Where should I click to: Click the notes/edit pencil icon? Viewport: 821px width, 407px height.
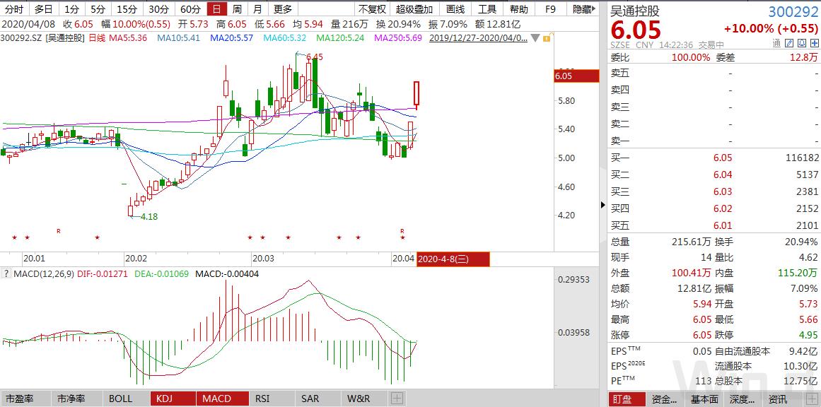789,44
